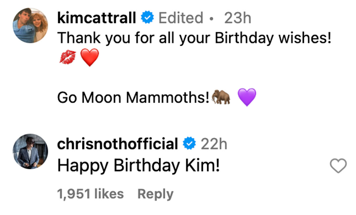The width and height of the screenshot is (356, 215).
Task: Reply to Chris Noth's comment
Action: [x=155, y=194]
